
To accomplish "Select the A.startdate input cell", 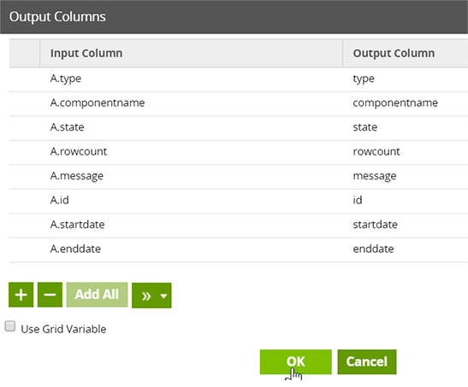I will (191, 226).
